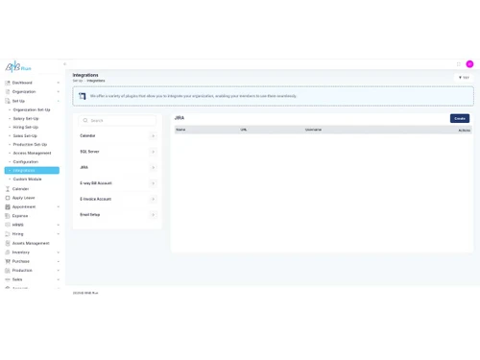Viewport: 480px width, 360px height.
Task: Click the Hiring icon in the sidebar
Action: coord(8,234)
